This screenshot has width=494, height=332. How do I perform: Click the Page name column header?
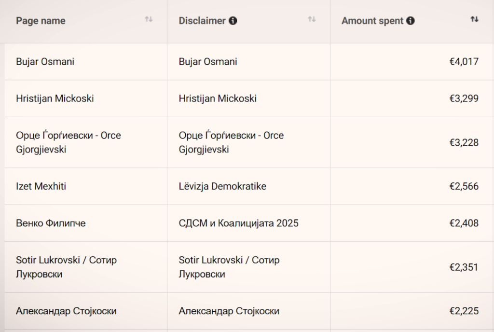[41, 21]
